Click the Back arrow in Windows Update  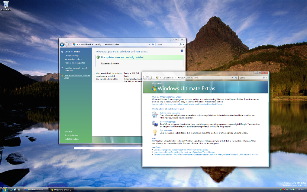62,45
